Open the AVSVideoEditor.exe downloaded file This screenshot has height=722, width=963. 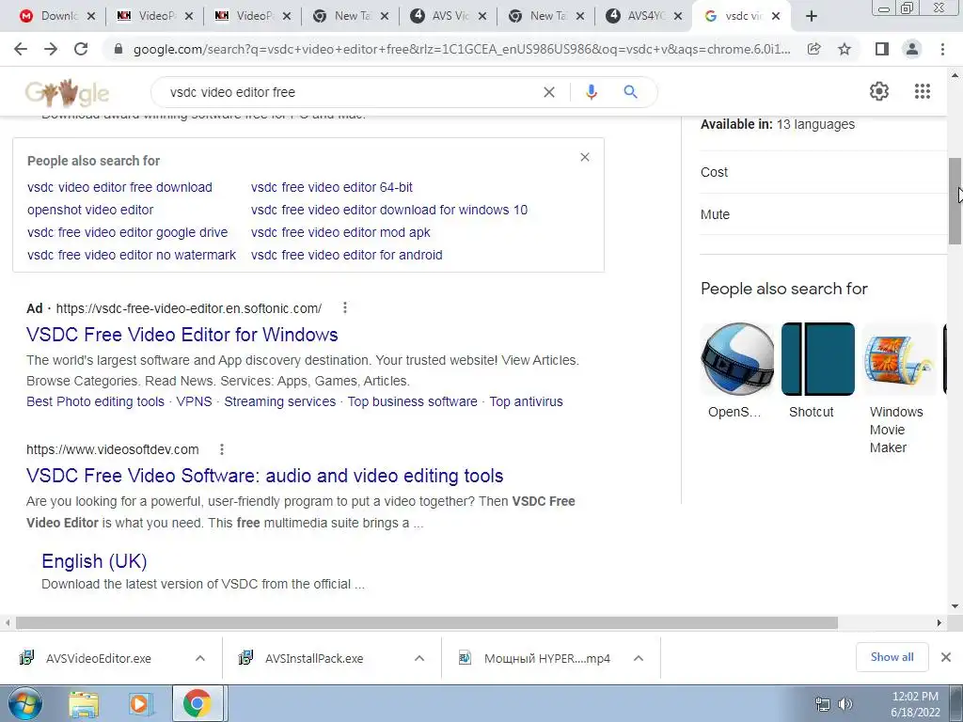tap(98, 658)
